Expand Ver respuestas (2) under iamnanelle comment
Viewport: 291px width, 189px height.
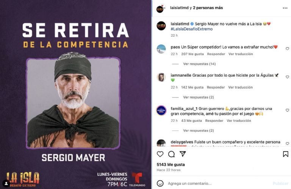point(199,97)
